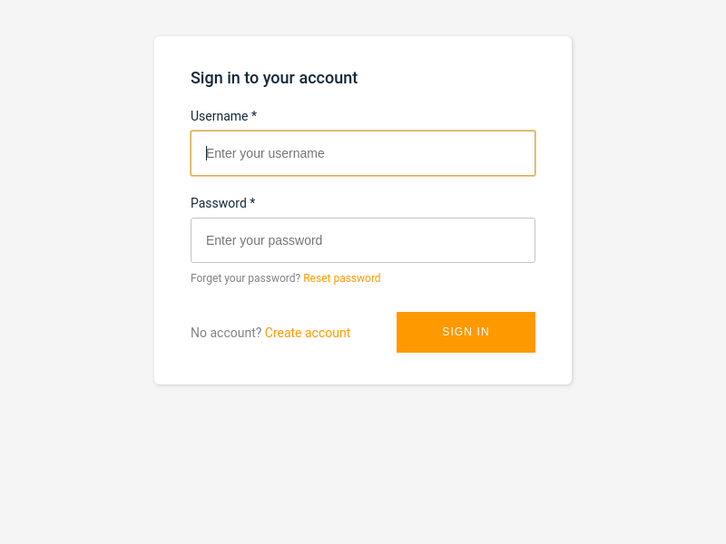
Task: Click the 'Enter your password' placeholder text
Action: (264, 240)
